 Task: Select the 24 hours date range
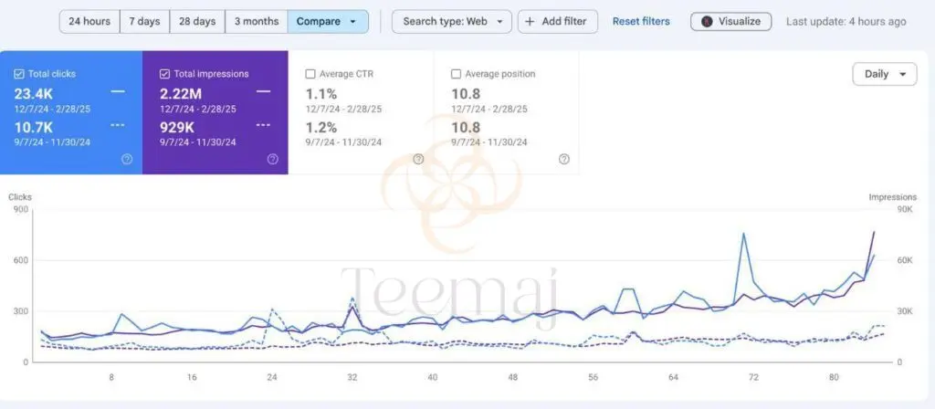point(89,21)
